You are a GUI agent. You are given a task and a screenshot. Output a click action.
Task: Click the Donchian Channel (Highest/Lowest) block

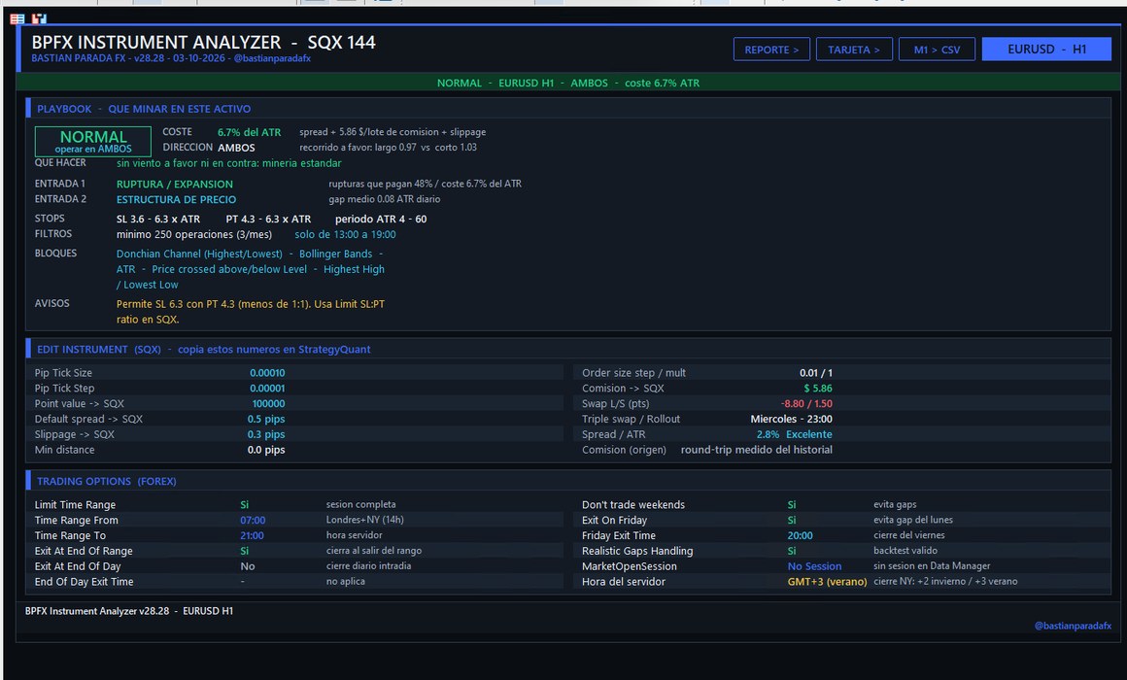pyautogui.click(x=199, y=254)
